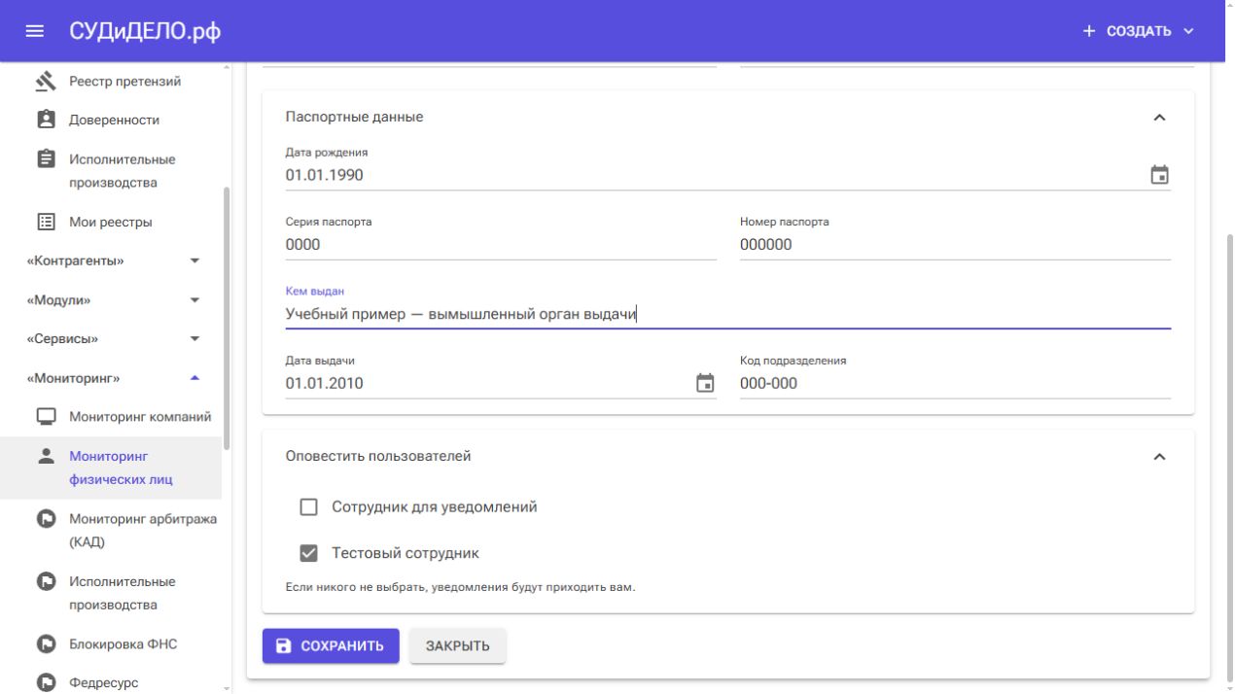The width and height of the screenshot is (1235, 694).
Task: Click the Серия паспорта input field
Action: tap(501, 245)
